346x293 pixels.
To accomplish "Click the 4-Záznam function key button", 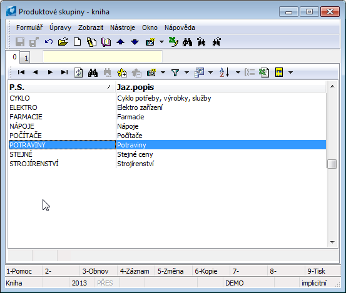I will point(136,271).
